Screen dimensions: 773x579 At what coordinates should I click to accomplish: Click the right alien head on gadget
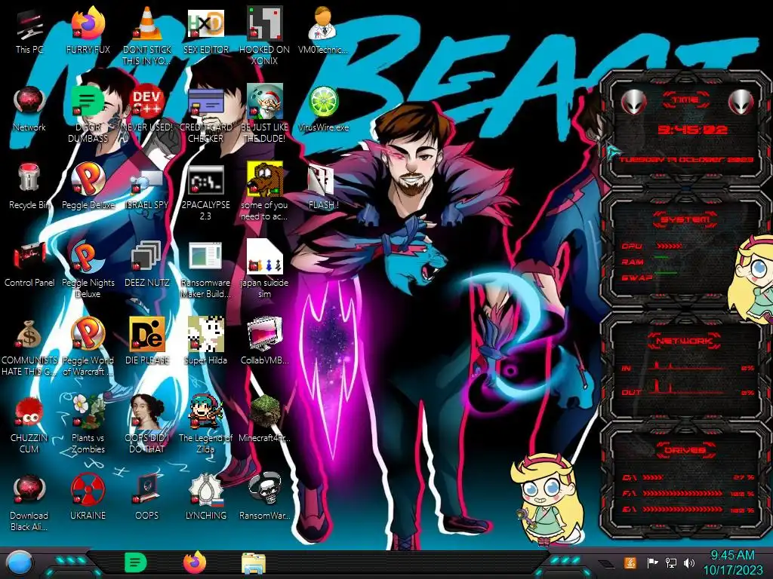coord(741,103)
